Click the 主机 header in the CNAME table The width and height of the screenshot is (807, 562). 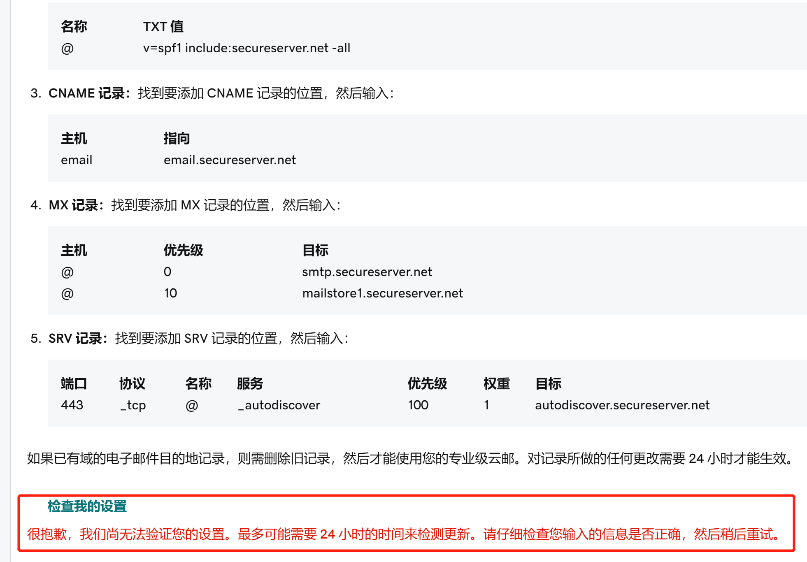pos(74,138)
